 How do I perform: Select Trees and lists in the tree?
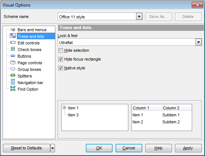pos(36,36)
